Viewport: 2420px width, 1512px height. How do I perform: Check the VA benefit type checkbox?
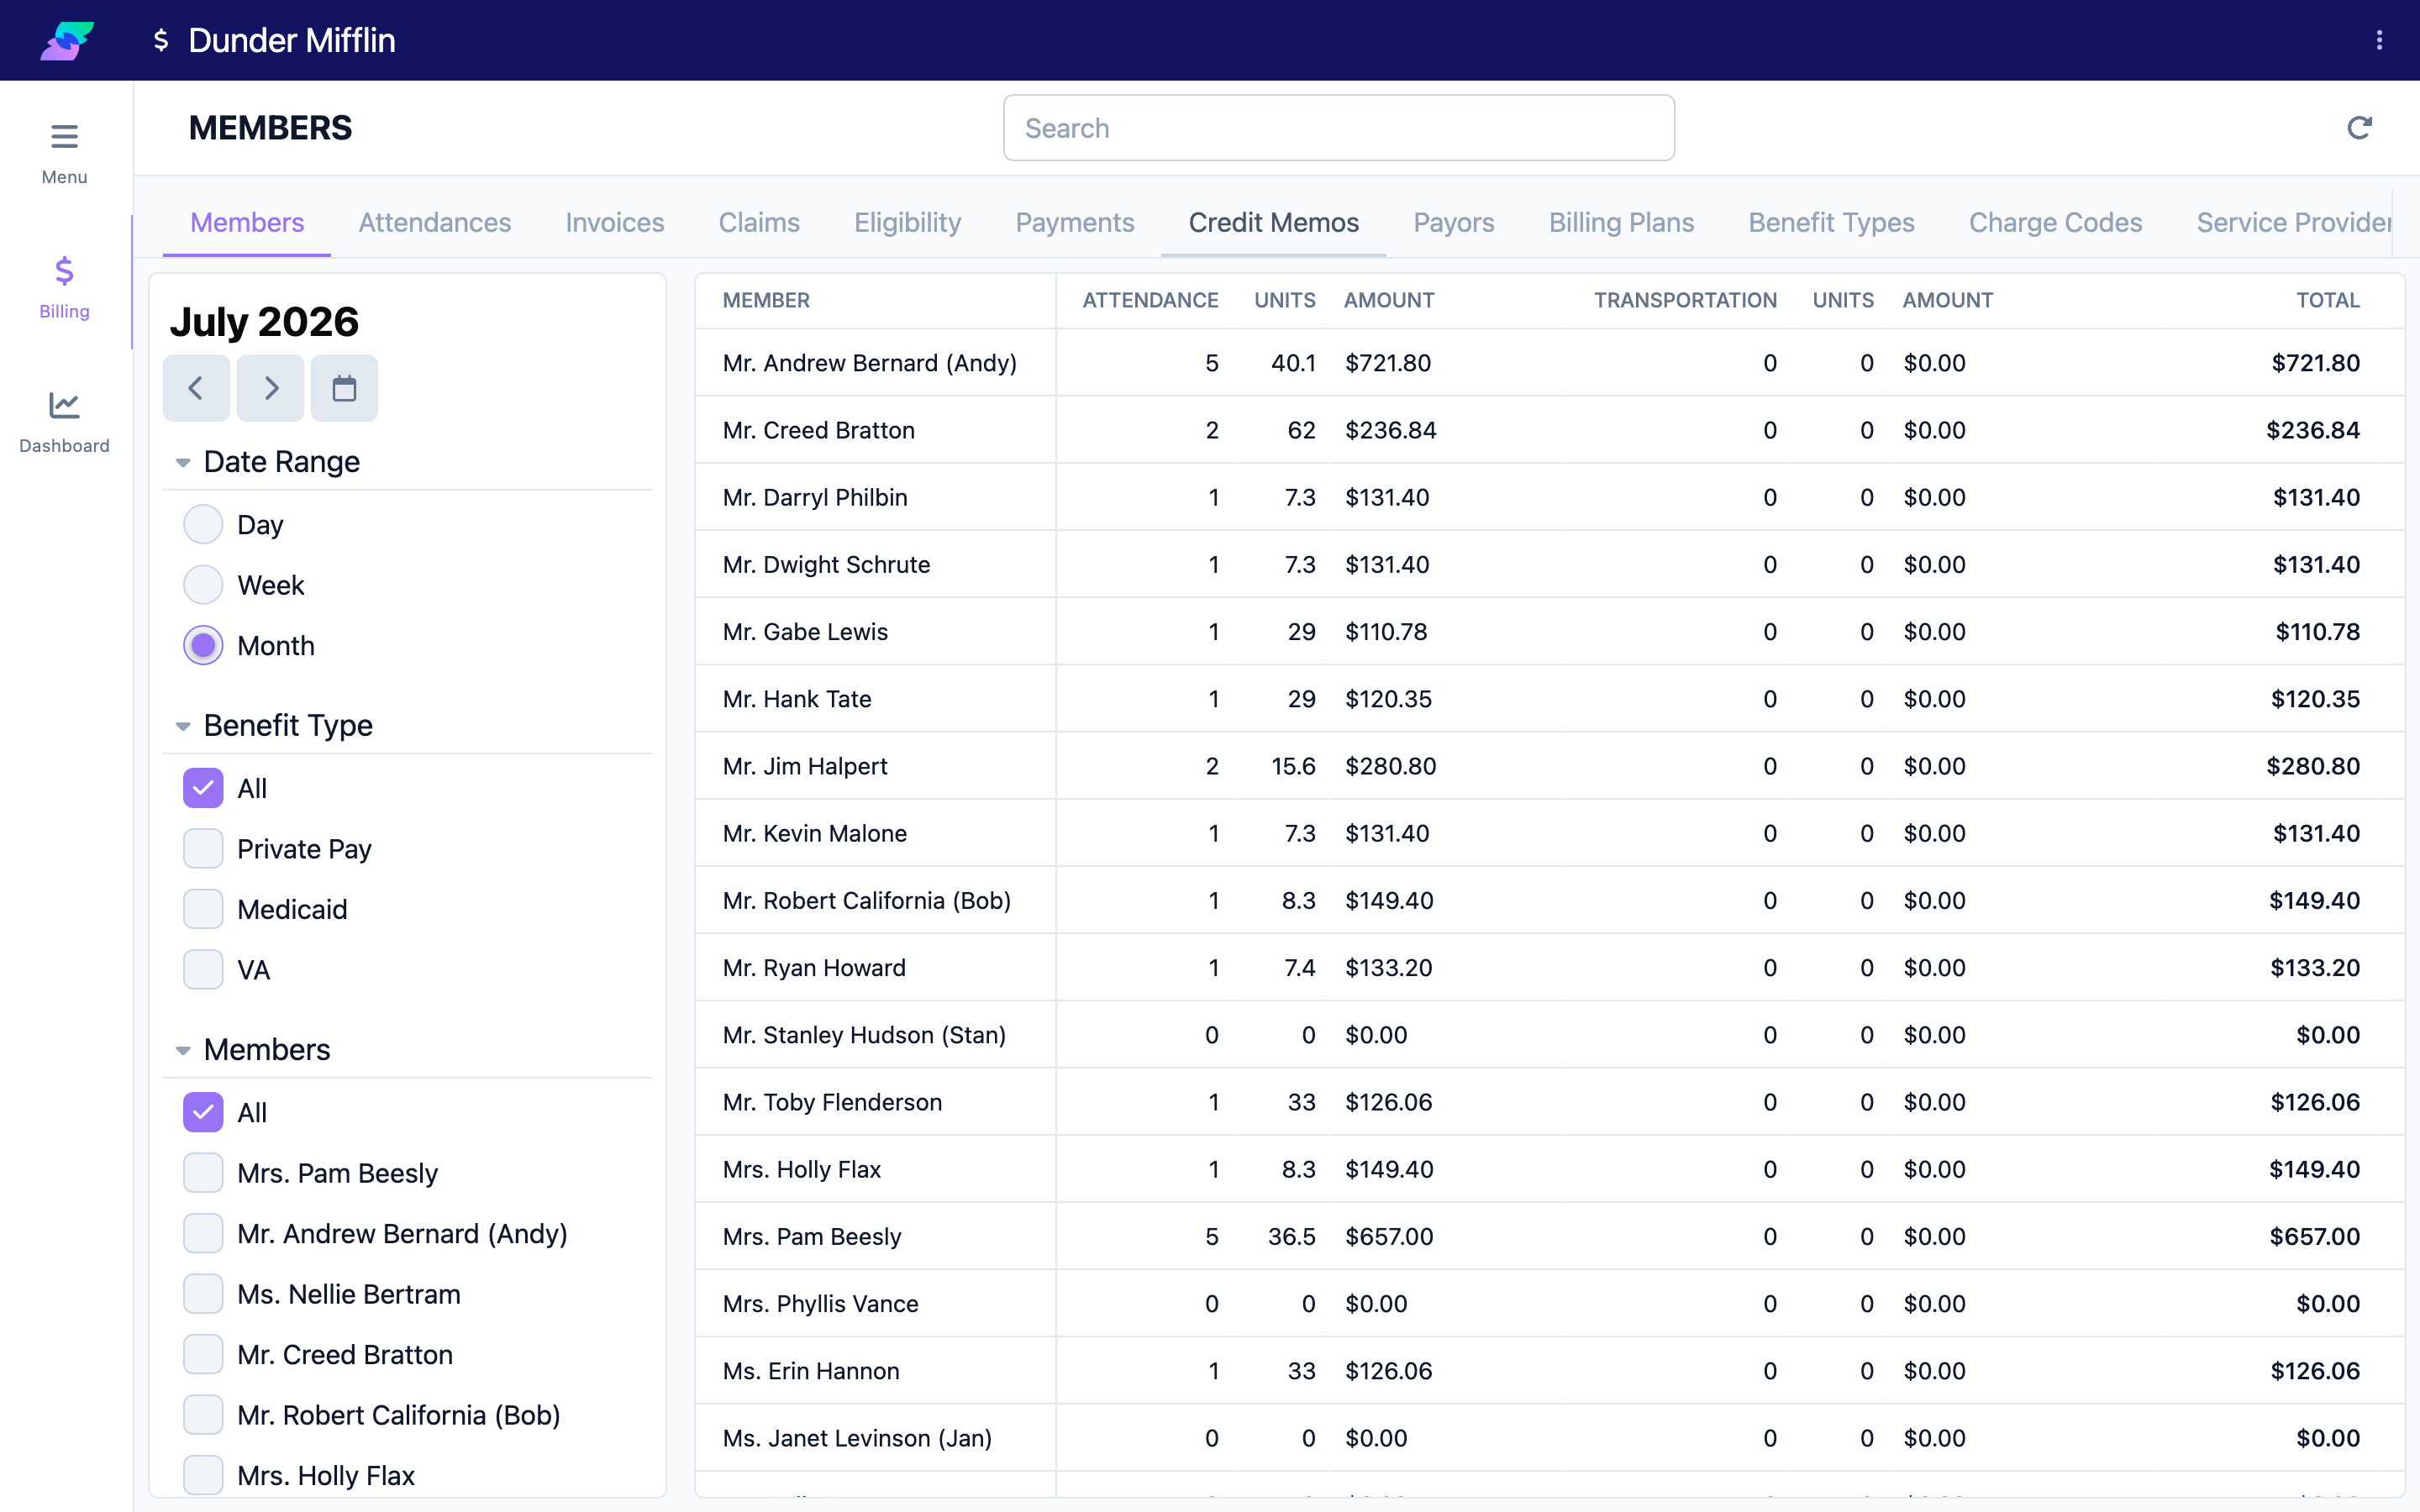pos(203,969)
